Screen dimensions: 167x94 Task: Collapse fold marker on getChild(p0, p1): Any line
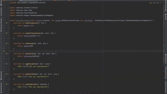(9, 54)
